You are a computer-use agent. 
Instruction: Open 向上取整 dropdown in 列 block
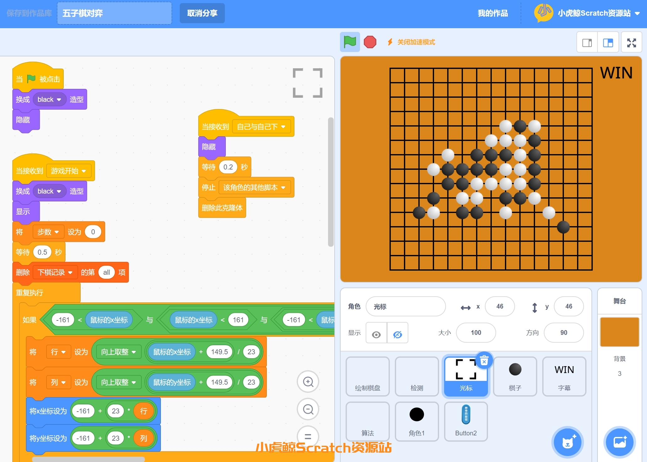coord(118,382)
